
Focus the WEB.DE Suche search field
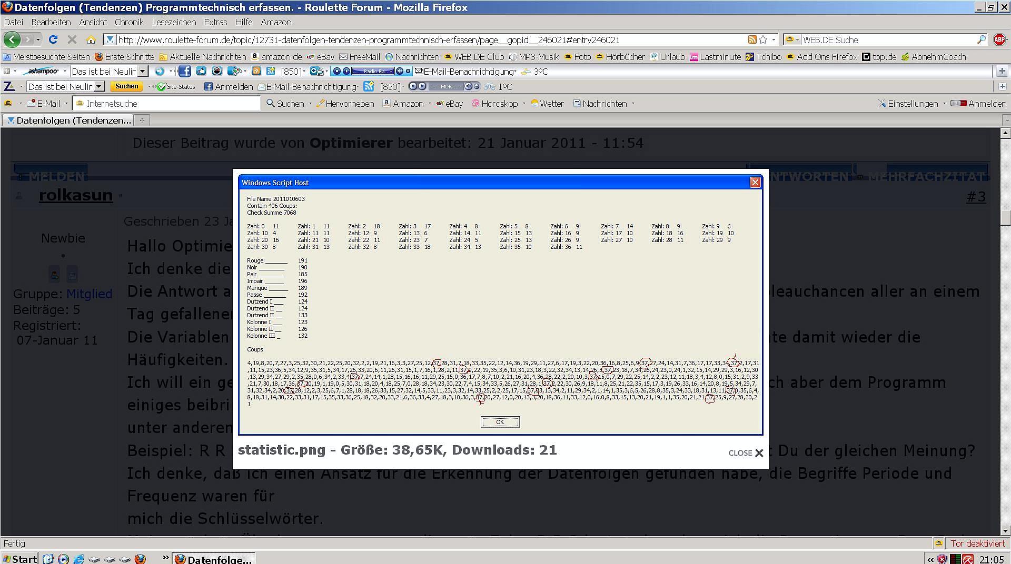coord(887,39)
